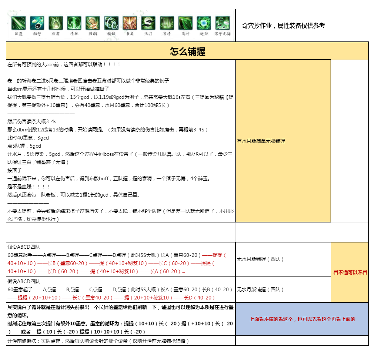The image size is (375, 352).
Task: Click the 寒清 skill icon
Action: (167, 23)
